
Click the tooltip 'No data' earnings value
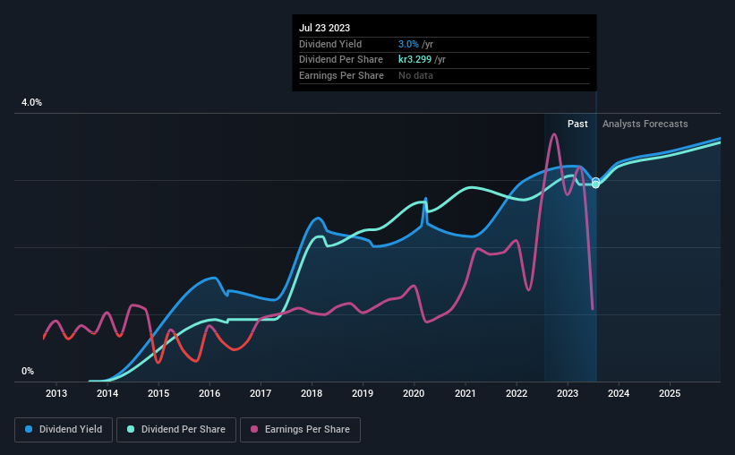[x=415, y=75]
